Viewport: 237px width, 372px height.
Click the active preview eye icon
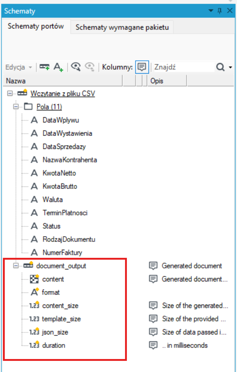click(x=76, y=67)
